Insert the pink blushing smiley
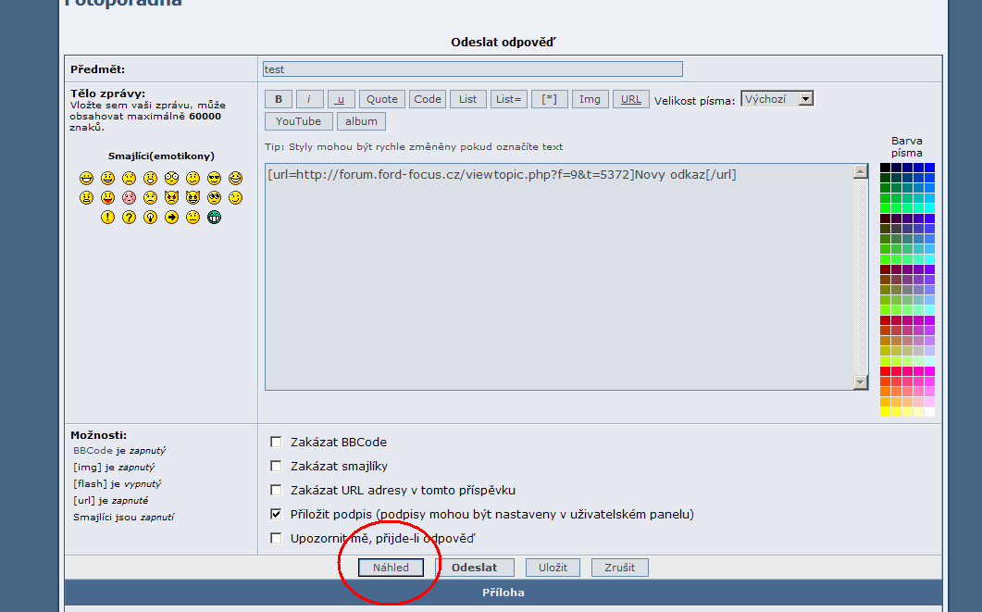Viewport: 982px width, 612px height. coord(129,197)
